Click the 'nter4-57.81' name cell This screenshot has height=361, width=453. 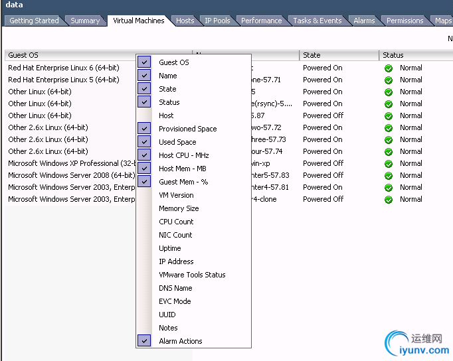click(x=270, y=187)
